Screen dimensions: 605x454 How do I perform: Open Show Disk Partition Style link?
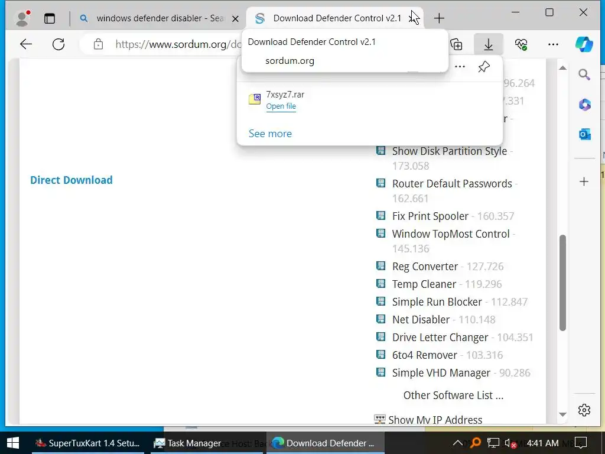point(450,151)
